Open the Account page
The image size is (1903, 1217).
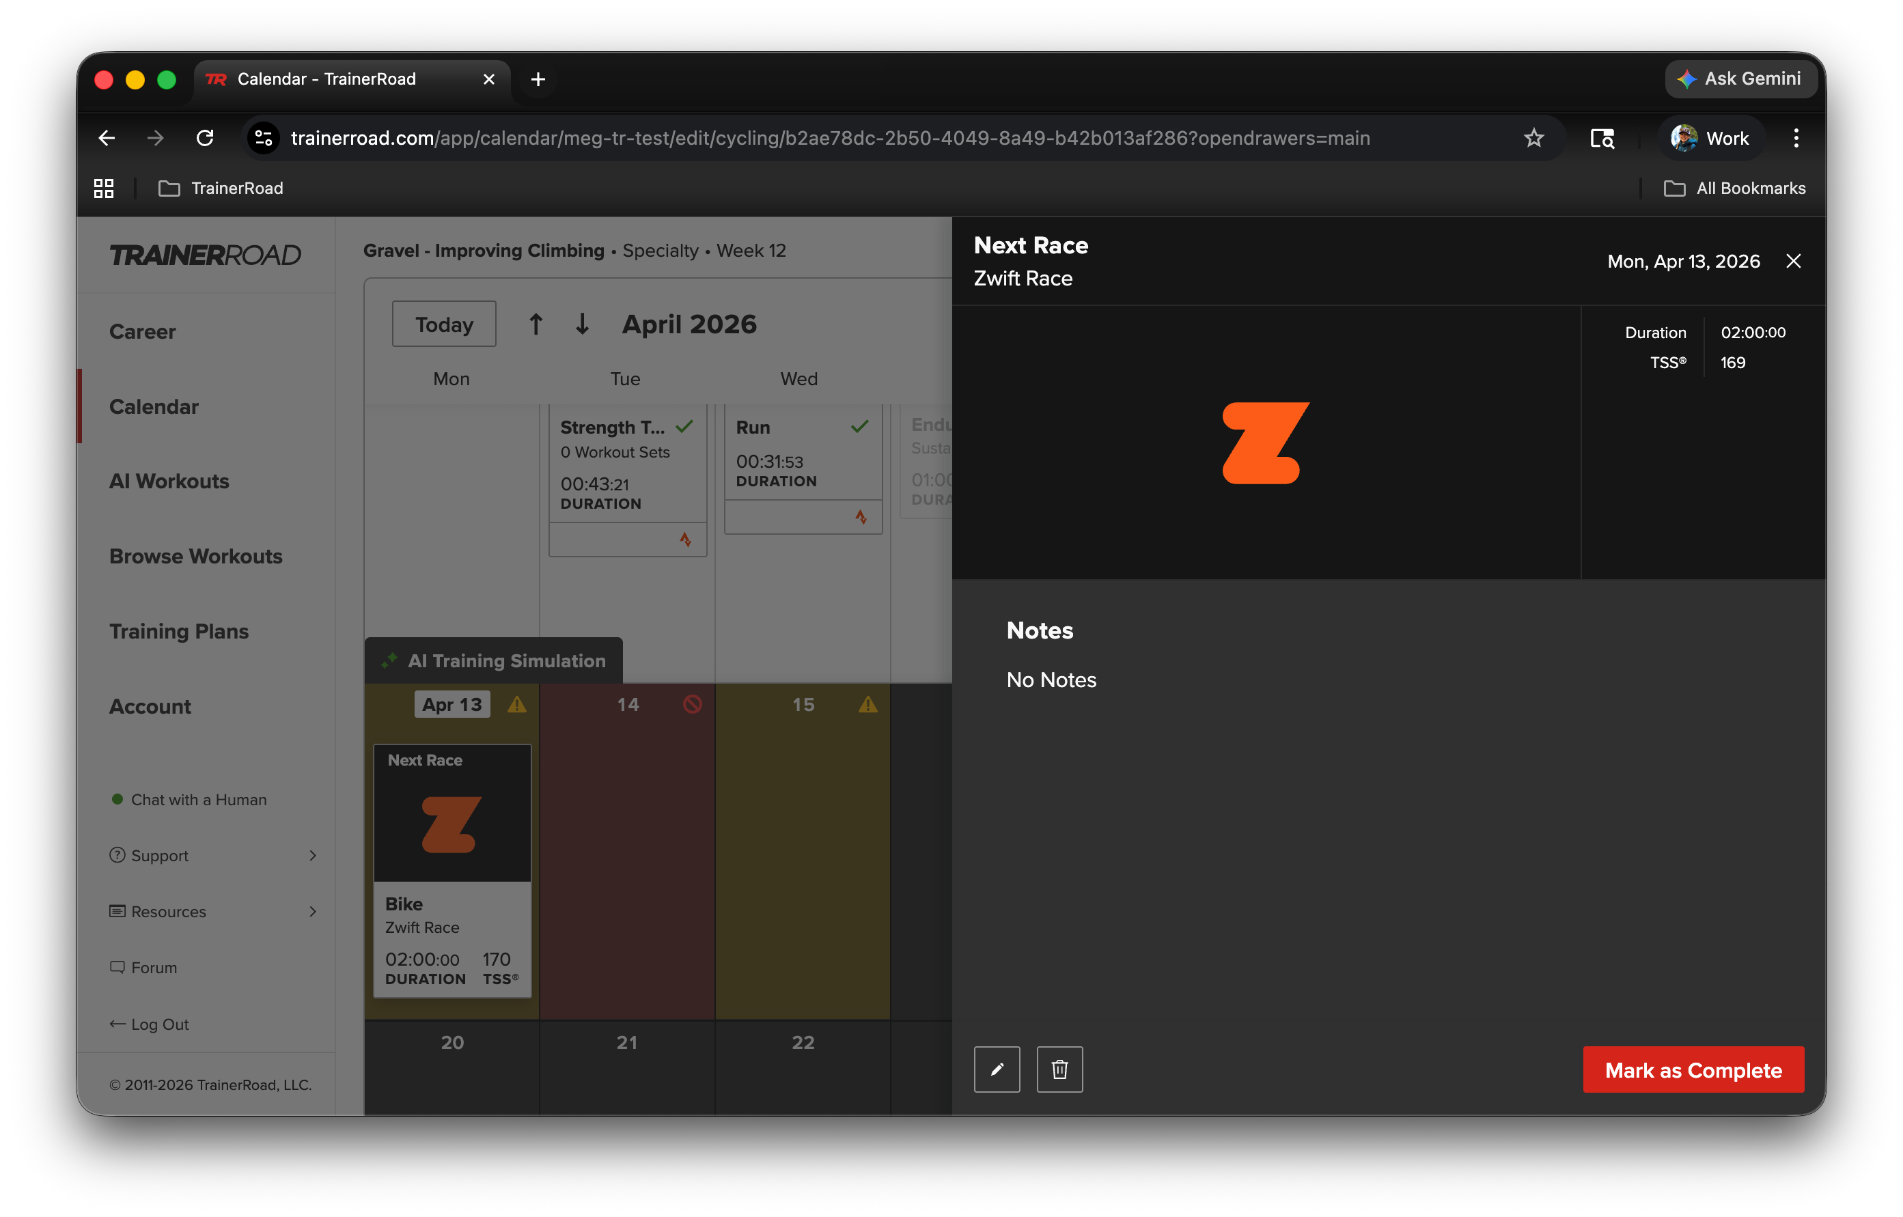[x=150, y=706]
